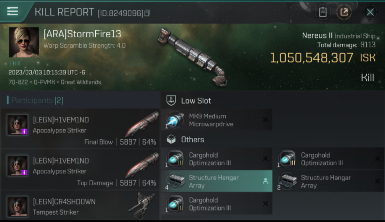
Task: Select the right-column Cargohold Optimization III item
Action: click(x=329, y=159)
